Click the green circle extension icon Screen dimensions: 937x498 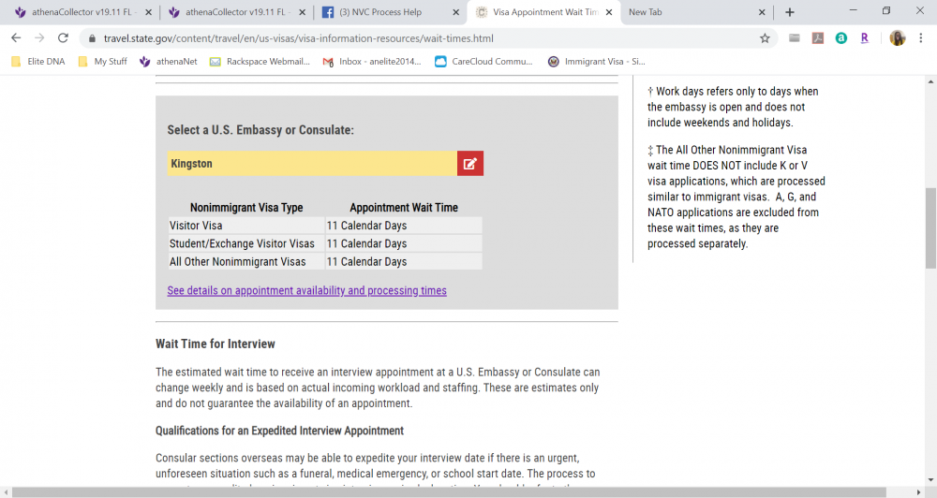point(840,38)
